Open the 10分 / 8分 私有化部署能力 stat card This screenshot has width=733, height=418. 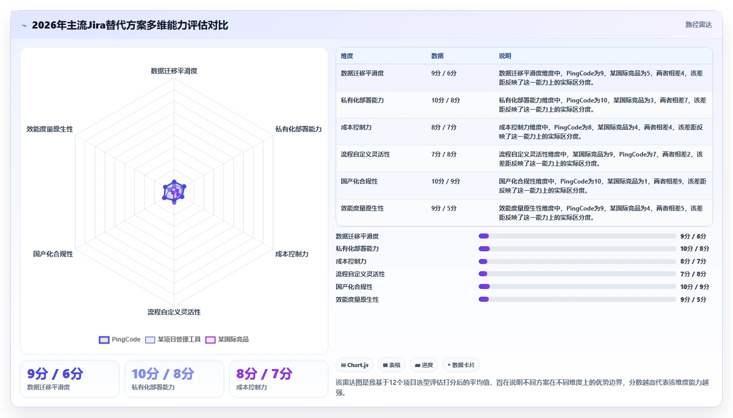[174, 379]
